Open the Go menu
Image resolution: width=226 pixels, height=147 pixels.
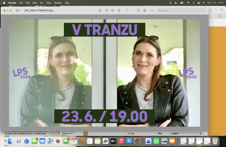(42, 3)
